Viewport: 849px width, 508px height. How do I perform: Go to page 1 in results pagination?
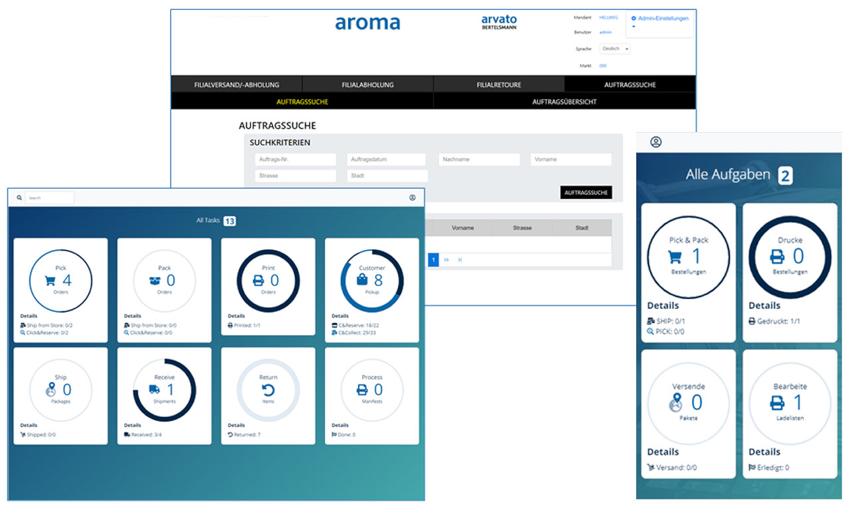(434, 260)
